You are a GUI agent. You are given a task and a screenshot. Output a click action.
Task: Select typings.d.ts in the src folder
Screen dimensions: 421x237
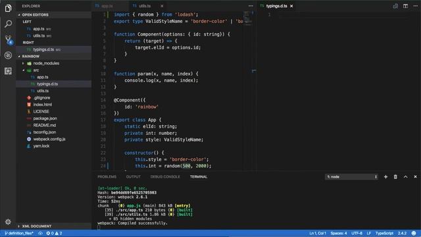[x=54, y=84]
